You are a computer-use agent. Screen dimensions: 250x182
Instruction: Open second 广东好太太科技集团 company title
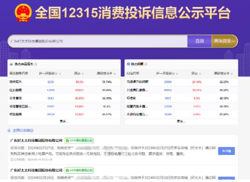pyautogui.click(x=36, y=170)
